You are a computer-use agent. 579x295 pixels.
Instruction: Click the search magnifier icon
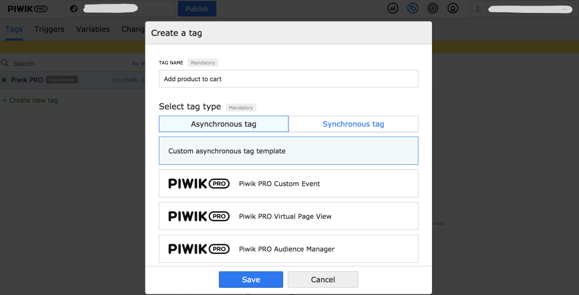(5, 63)
